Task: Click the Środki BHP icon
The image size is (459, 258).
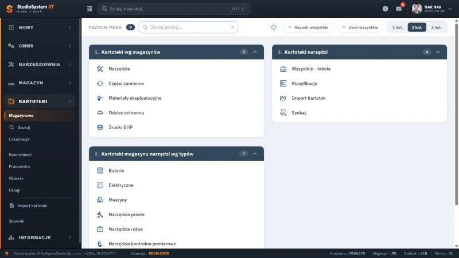Action: (x=100, y=127)
